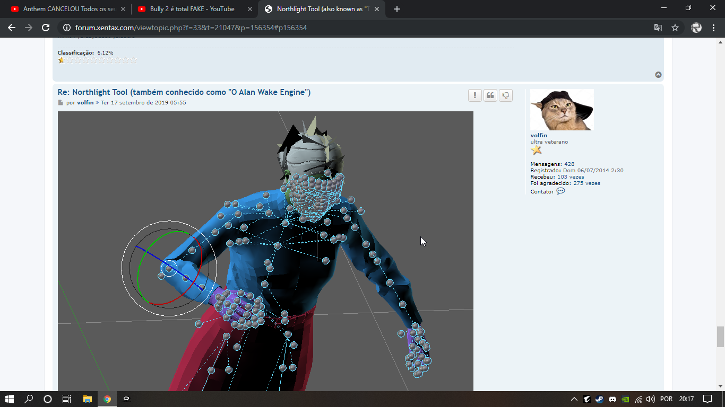The width and height of the screenshot is (725, 407).
Task: Open the Google Translate page icon
Action: point(658,28)
